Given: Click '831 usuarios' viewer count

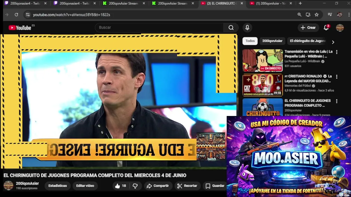Looking at the screenshot, I should coord(293,66).
